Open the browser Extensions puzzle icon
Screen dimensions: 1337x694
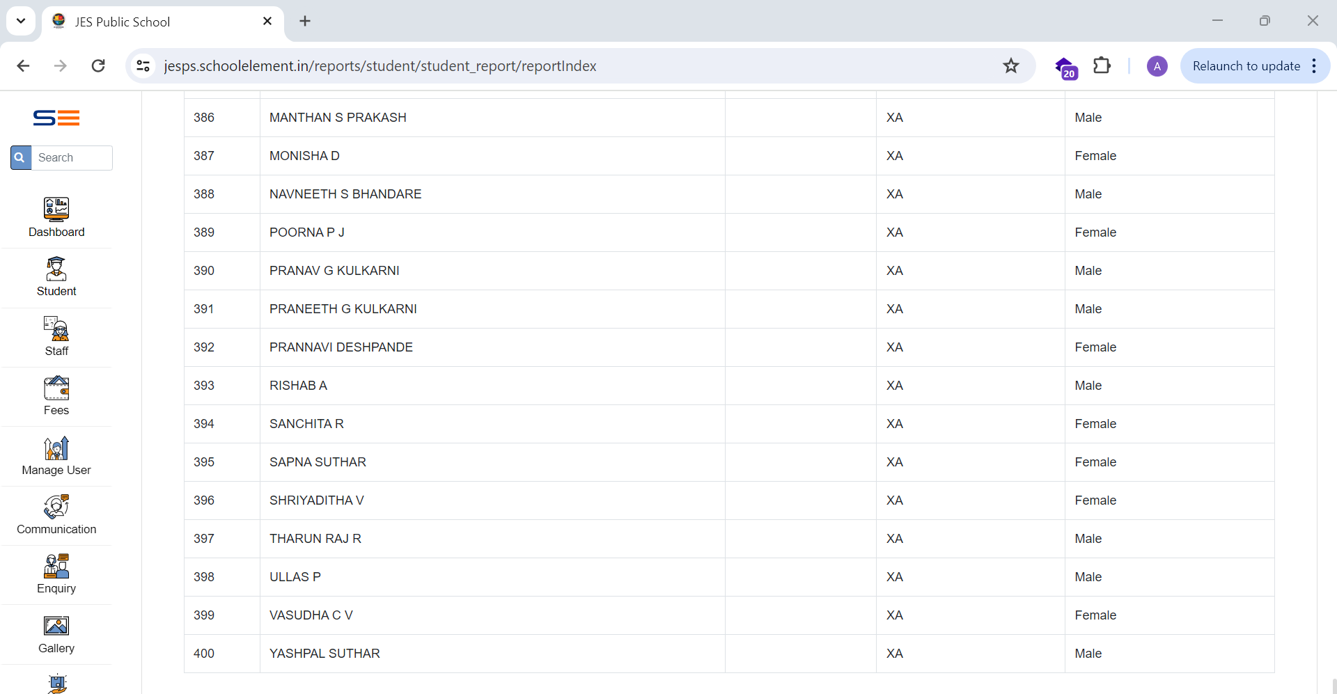point(1102,66)
